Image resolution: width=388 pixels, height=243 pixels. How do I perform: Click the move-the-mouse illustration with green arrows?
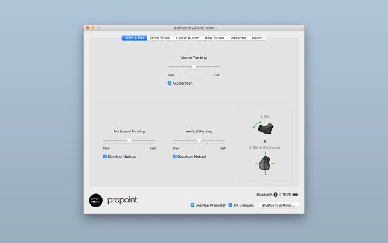(x=265, y=163)
